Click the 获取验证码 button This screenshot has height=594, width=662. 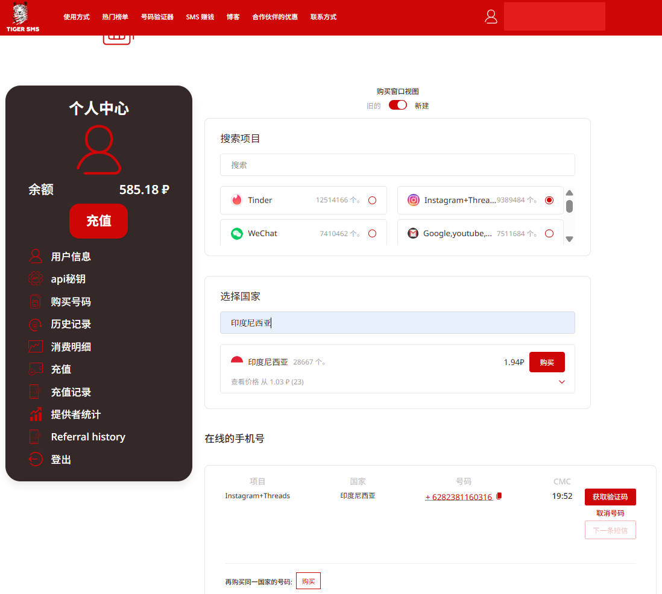click(610, 496)
